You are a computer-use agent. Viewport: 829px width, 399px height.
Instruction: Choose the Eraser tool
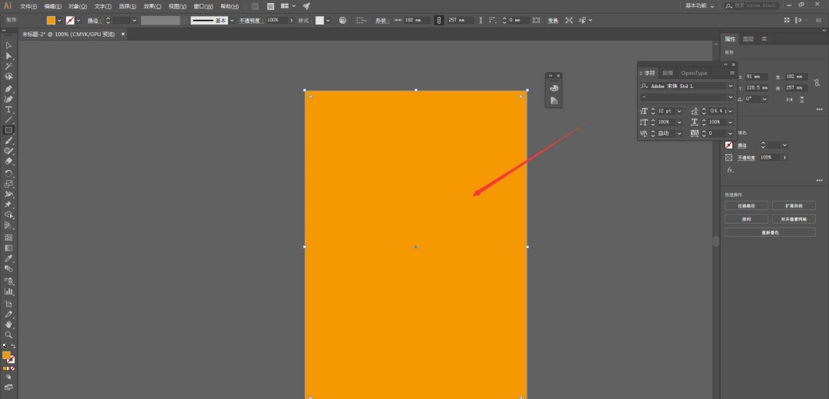tap(8, 162)
